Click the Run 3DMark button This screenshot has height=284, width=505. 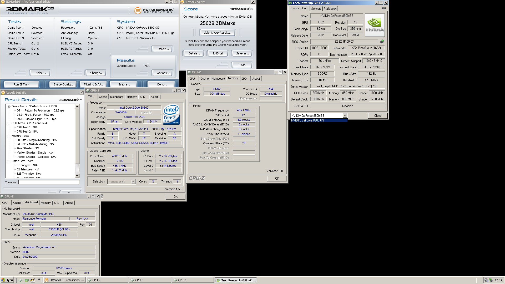(x=21, y=84)
